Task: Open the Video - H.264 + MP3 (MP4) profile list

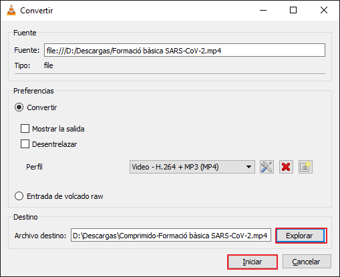Action: 192,167
